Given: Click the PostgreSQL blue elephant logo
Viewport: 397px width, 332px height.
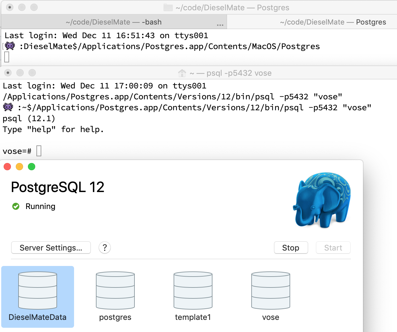Looking at the screenshot, I should (x=322, y=200).
